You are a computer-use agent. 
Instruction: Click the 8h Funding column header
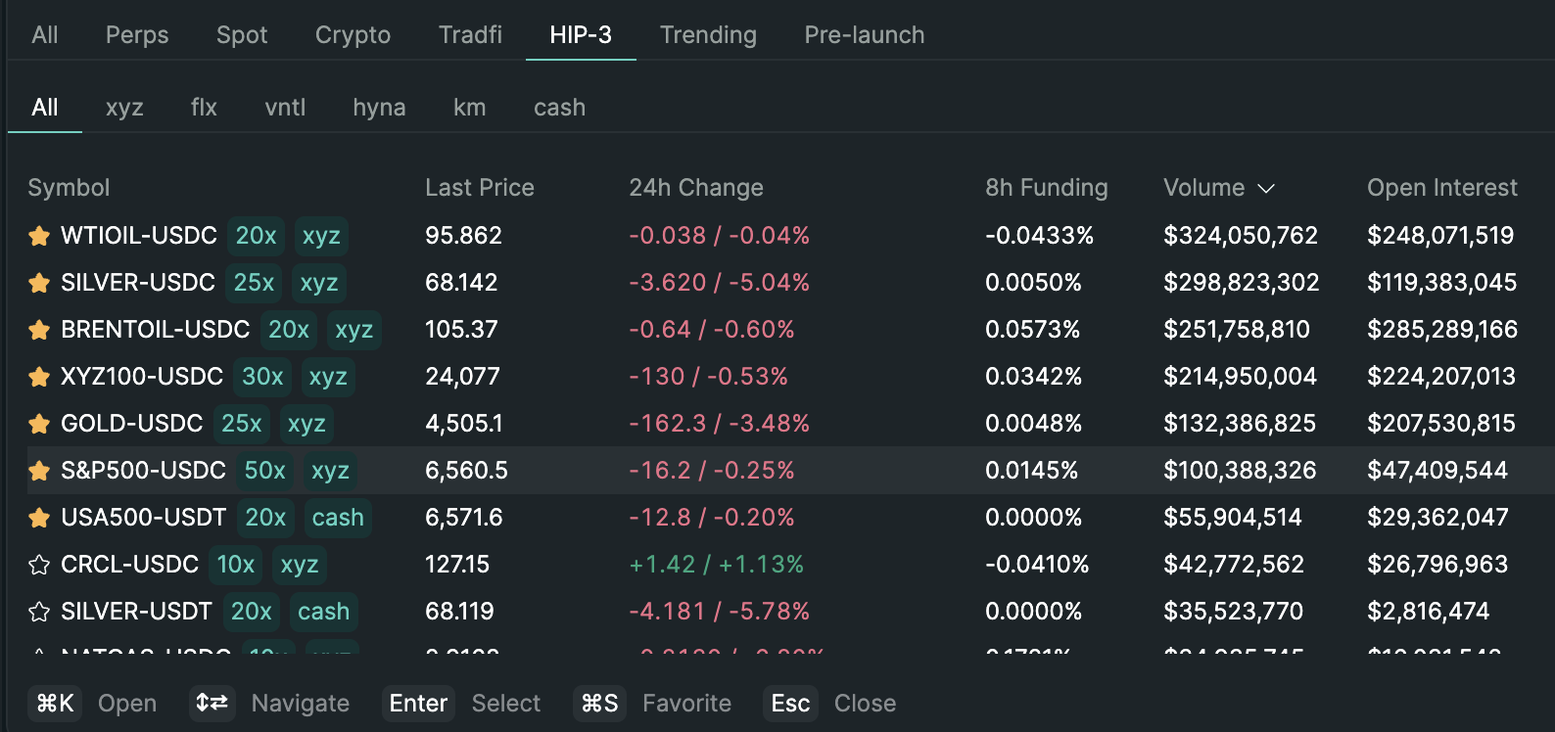click(x=1046, y=188)
